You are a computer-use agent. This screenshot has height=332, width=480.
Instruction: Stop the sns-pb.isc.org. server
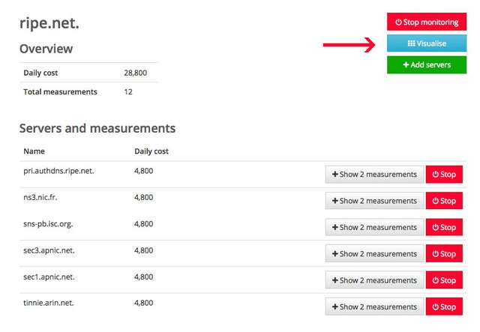coord(444,227)
